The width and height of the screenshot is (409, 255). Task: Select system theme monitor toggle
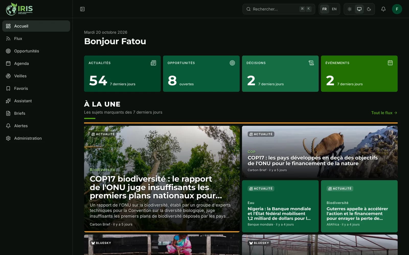(359, 9)
